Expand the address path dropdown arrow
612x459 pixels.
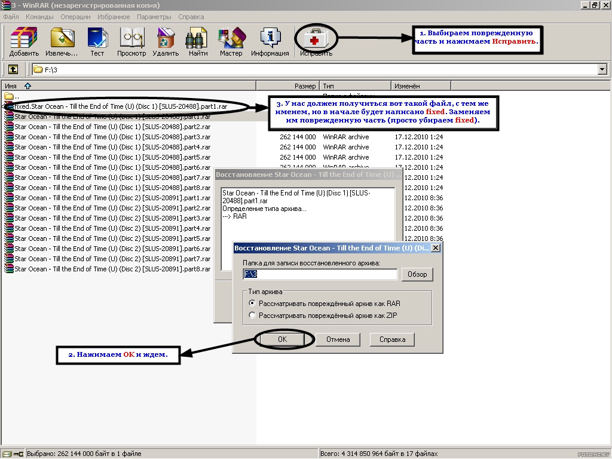[602, 69]
